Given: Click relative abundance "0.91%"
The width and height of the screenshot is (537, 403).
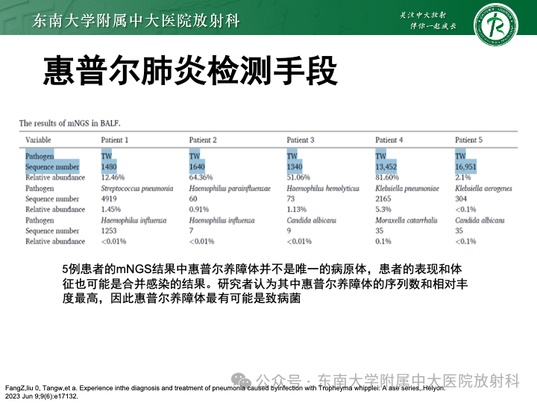Looking at the screenshot, I should pyautogui.click(x=199, y=210).
